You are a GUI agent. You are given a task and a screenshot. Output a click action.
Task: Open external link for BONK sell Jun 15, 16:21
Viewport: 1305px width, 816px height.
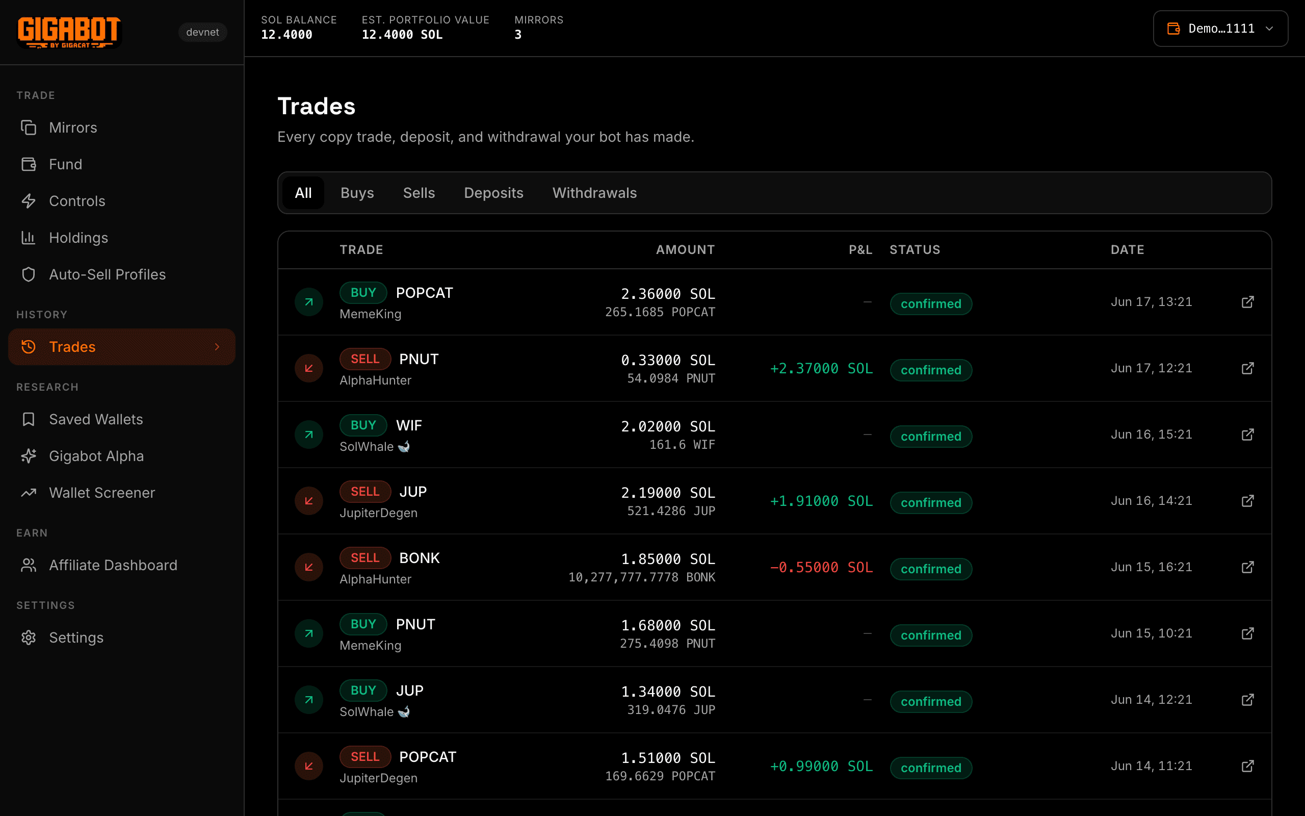coord(1248,567)
